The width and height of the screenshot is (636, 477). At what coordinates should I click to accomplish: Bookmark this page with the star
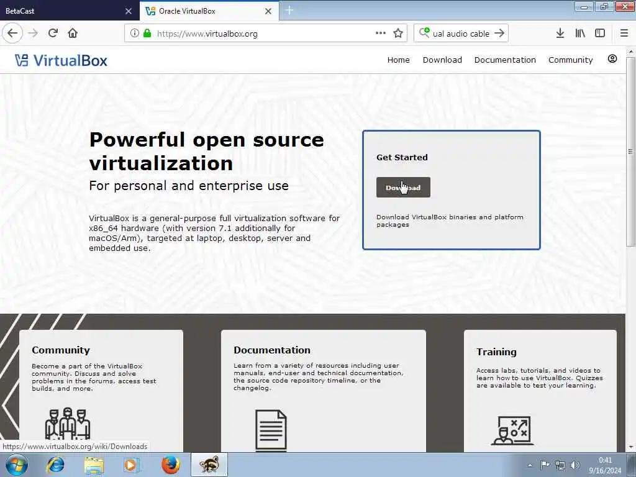398,34
